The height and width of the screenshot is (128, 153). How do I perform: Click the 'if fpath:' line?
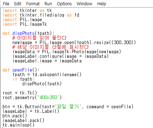[24, 79]
